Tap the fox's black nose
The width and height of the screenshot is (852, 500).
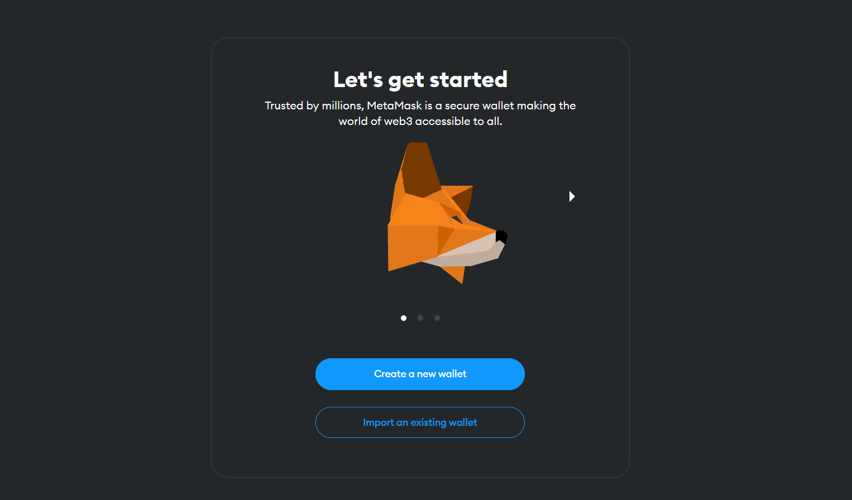tap(501, 237)
